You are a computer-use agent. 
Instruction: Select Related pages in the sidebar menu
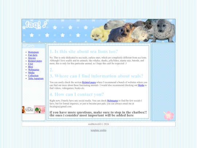pyautogui.click(x=35, y=61)
